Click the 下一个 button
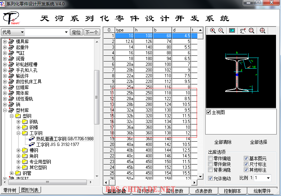Image resolution: width=281 pixels, height=196 pixels. coord(92,32)
